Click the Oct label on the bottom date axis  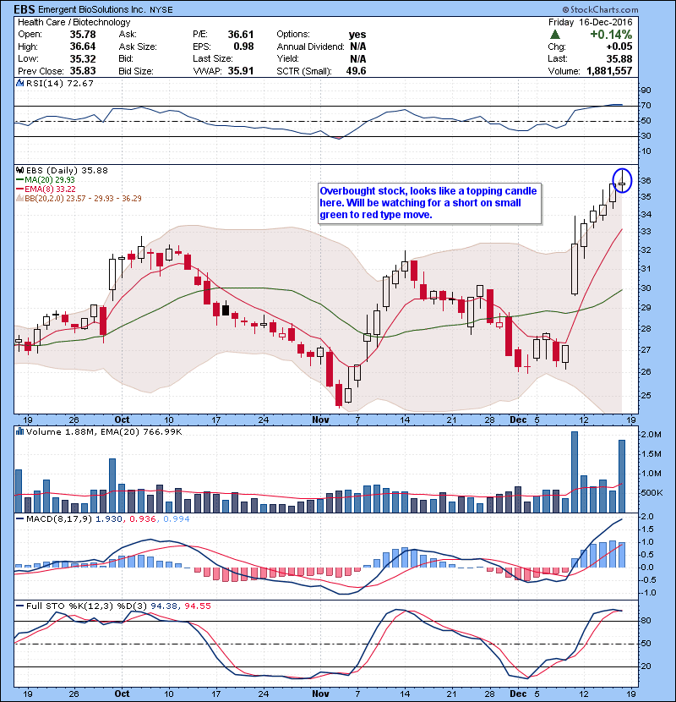122,694
